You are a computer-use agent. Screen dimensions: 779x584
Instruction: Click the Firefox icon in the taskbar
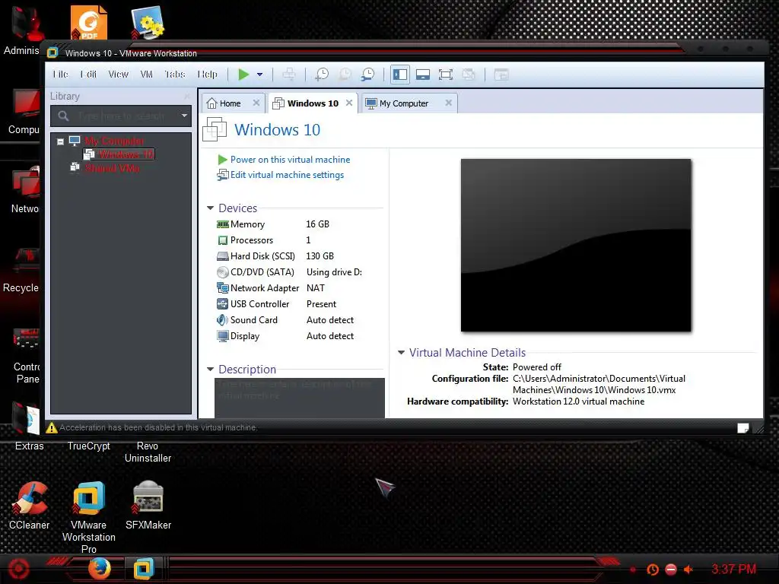click(100, 569)
